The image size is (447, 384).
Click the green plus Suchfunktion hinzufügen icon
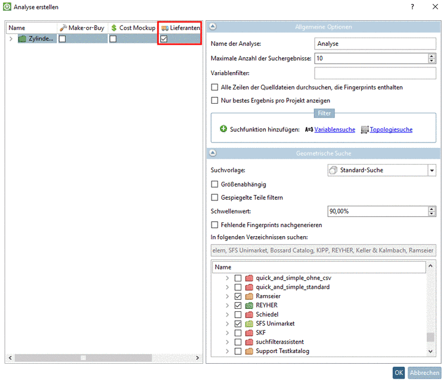click(223, 129)
